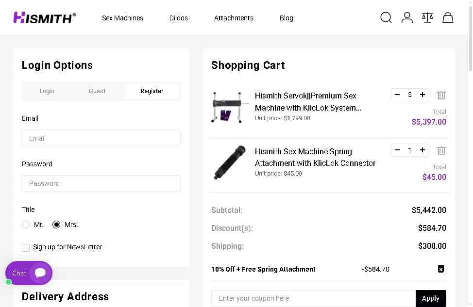
Task: Open the shopping bag icon
Action: (x=448, y=18)
